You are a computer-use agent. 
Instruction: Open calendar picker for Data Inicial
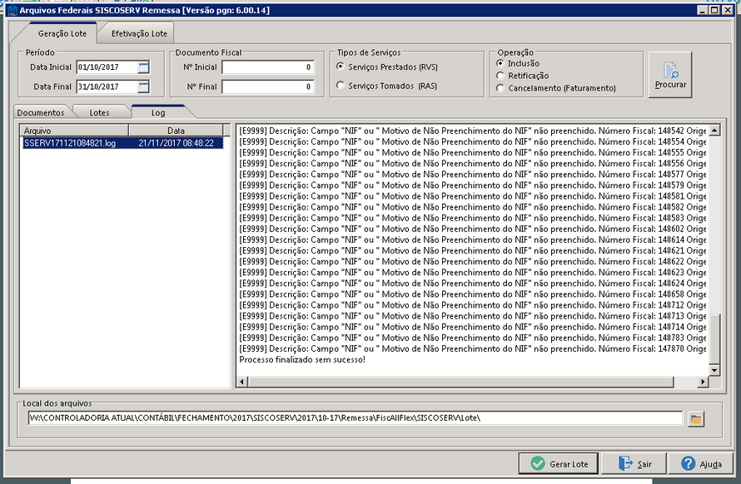click(144, 67)
